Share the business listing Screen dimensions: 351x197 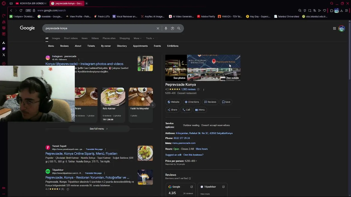click(172, 110)
